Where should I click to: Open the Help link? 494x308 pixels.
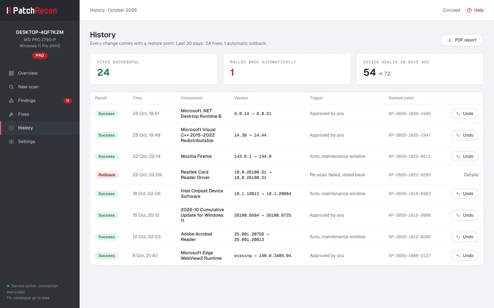(x=475, y=10)
